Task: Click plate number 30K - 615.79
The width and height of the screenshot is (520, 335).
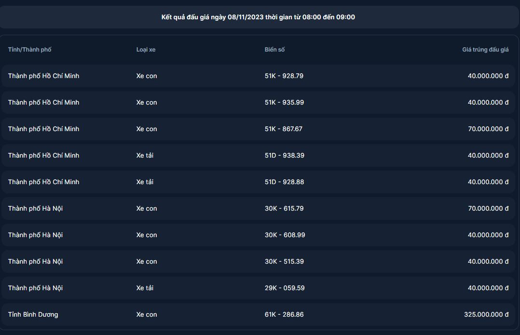Action: click(284, 209)
